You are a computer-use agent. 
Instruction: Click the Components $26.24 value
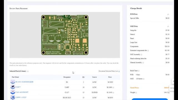tap(167, 46)
